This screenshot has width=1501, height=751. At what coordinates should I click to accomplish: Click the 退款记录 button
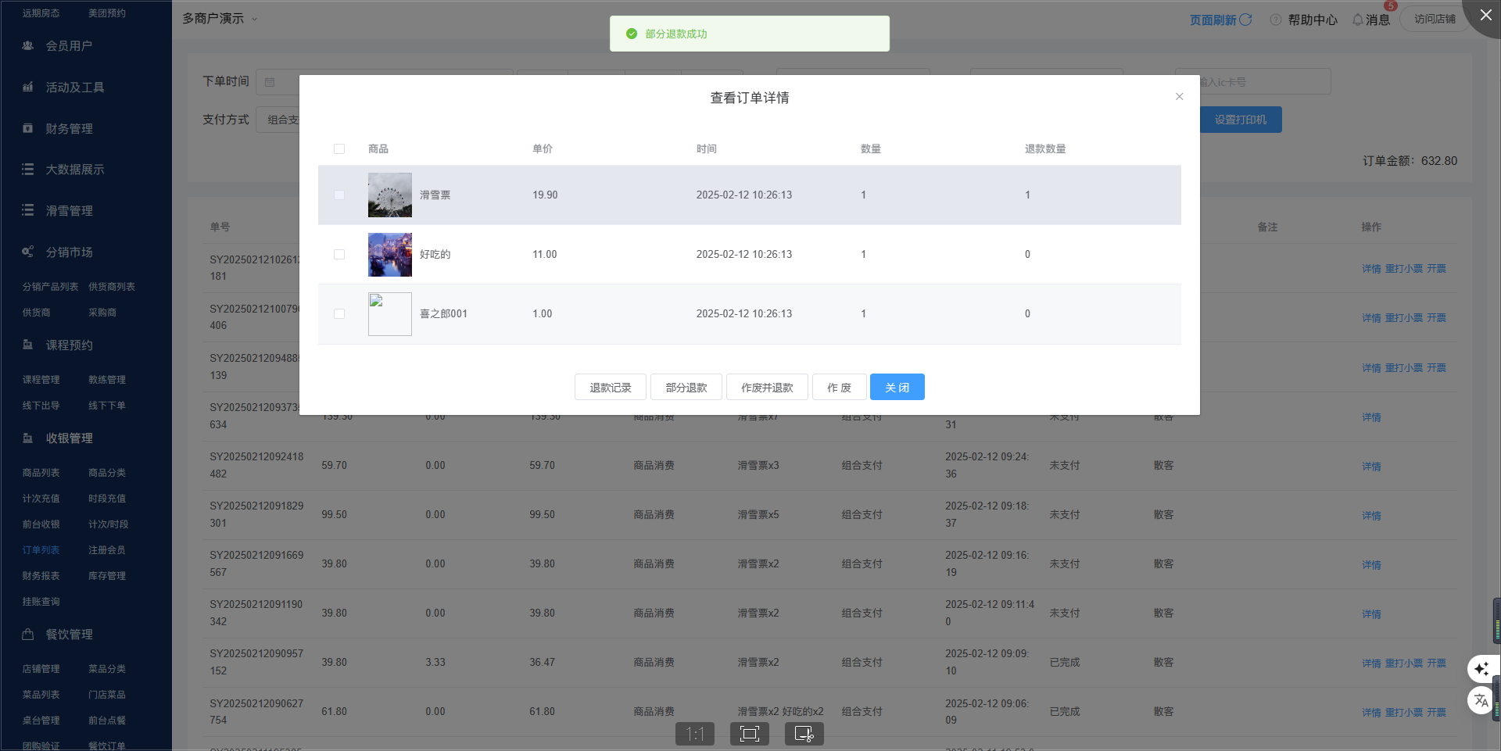click(x=610, y=388)
